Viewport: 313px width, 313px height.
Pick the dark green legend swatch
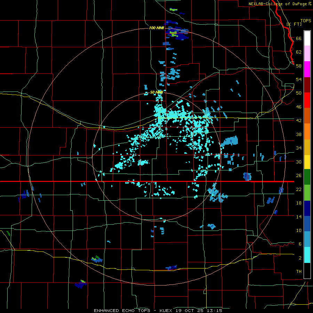pyautogui.click(x=307, y=177)
